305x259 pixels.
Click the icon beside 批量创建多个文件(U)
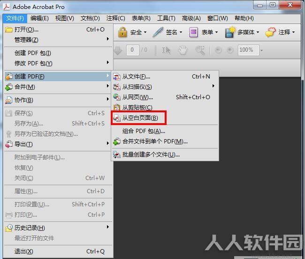pyautogui.click(x=117, y=155)
